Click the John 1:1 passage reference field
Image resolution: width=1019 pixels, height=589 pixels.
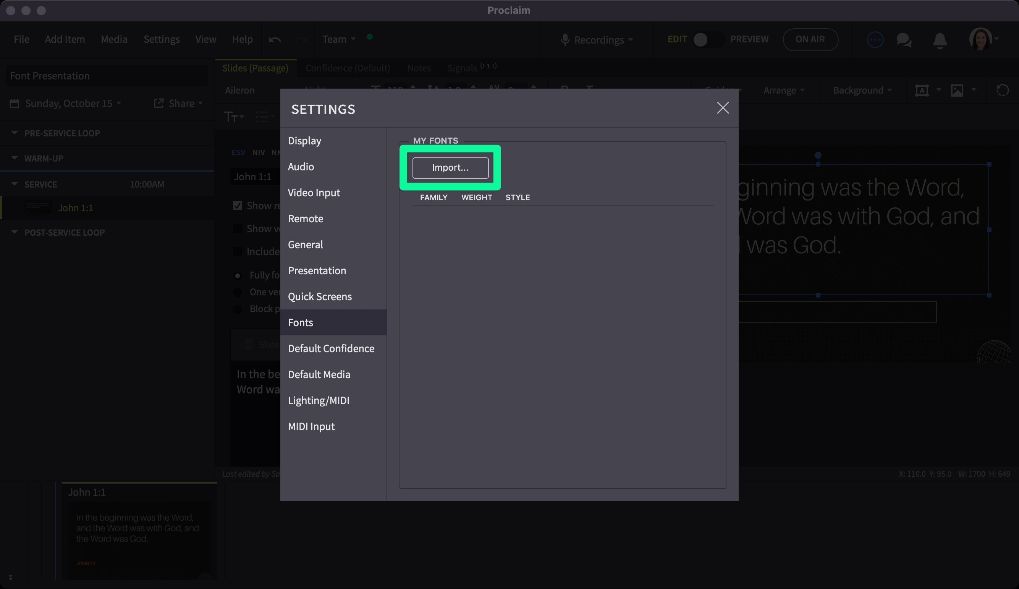click(255, 176)
